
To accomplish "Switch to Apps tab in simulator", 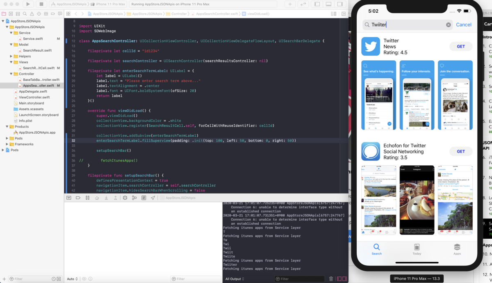I will [x=457, y=249].
